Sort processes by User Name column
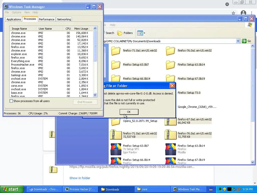The width and height of the screenshot is (257, 193). click(x=50, y=29)
